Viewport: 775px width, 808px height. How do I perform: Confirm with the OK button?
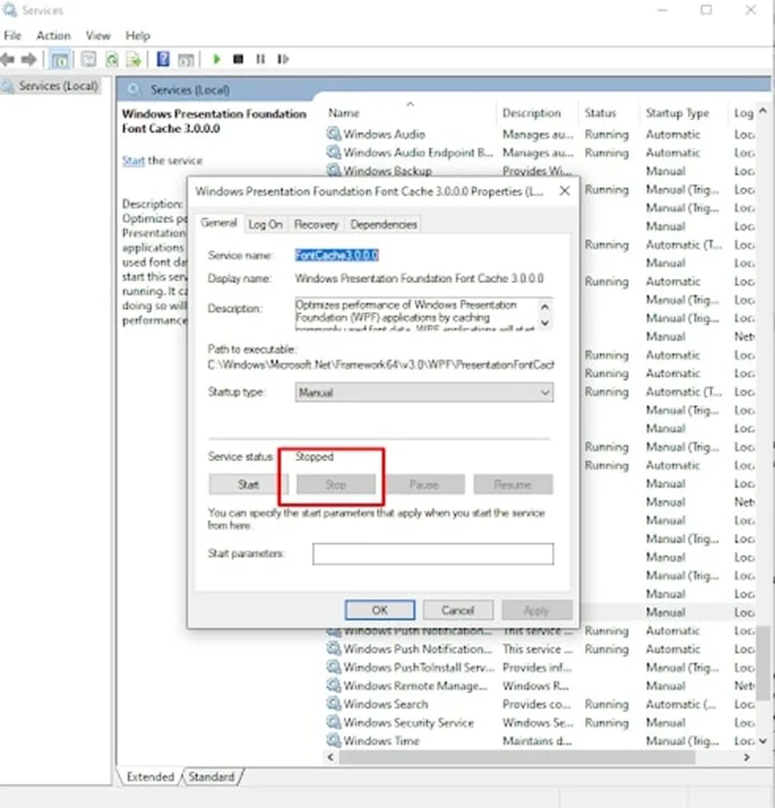click(x=380, y=610)
